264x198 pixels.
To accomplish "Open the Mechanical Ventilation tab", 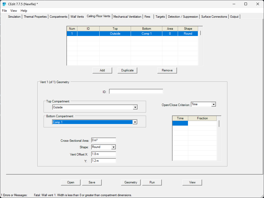I will click(127, 17).
